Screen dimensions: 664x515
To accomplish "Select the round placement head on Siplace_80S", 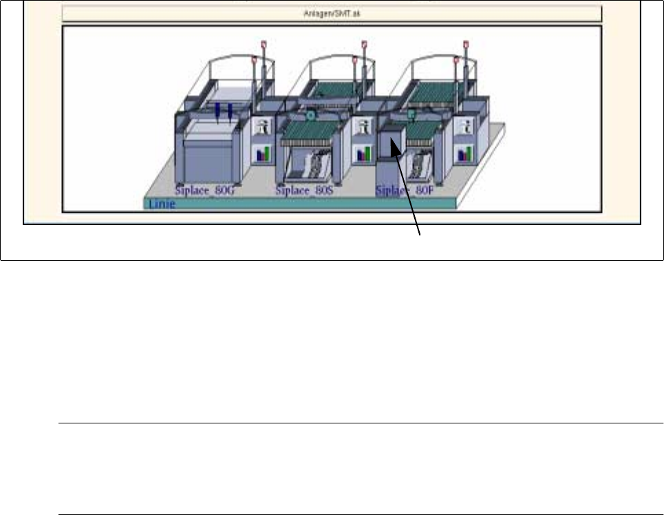I will pos(310,115).
